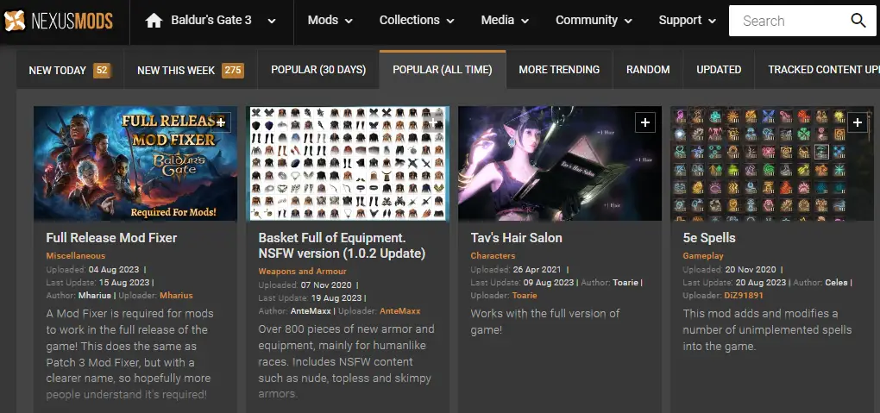880x413 pixels.
Task: Click the Characters category link
Action: (x=493, y=256)
